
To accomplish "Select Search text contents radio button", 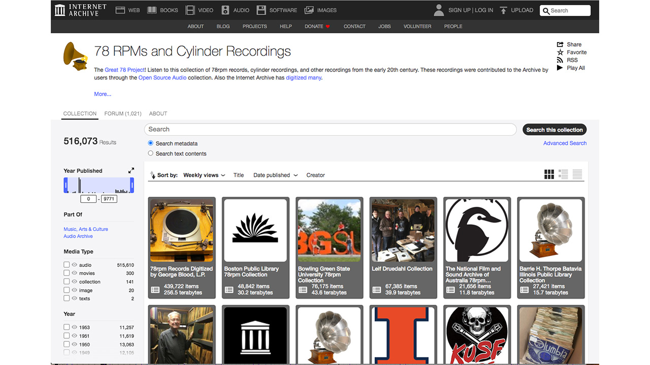I will pyautogui.click(x=150, y=153).
